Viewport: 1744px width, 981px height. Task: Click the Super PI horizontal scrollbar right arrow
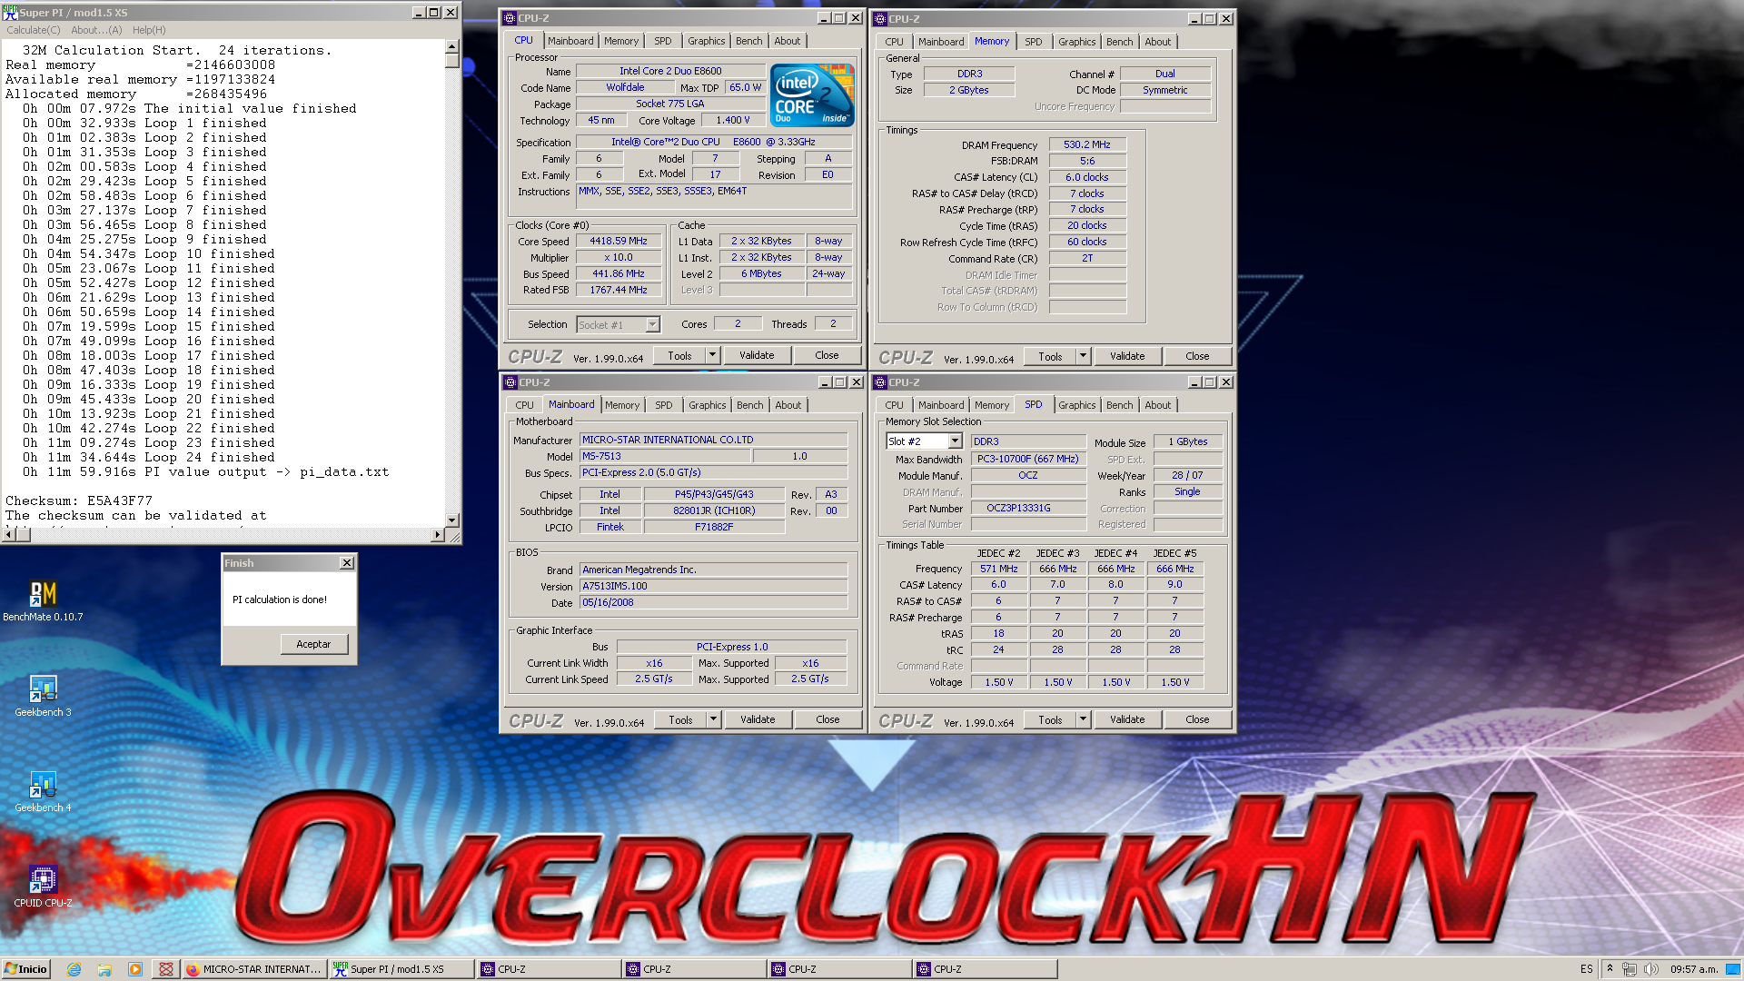coord(438,535)
